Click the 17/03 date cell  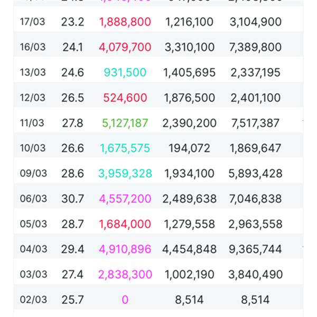point(33,22)
